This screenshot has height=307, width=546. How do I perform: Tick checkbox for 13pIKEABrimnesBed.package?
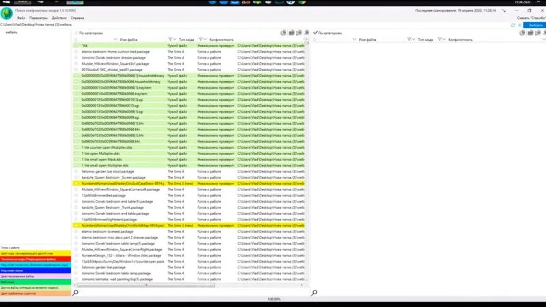pos(76,196)
